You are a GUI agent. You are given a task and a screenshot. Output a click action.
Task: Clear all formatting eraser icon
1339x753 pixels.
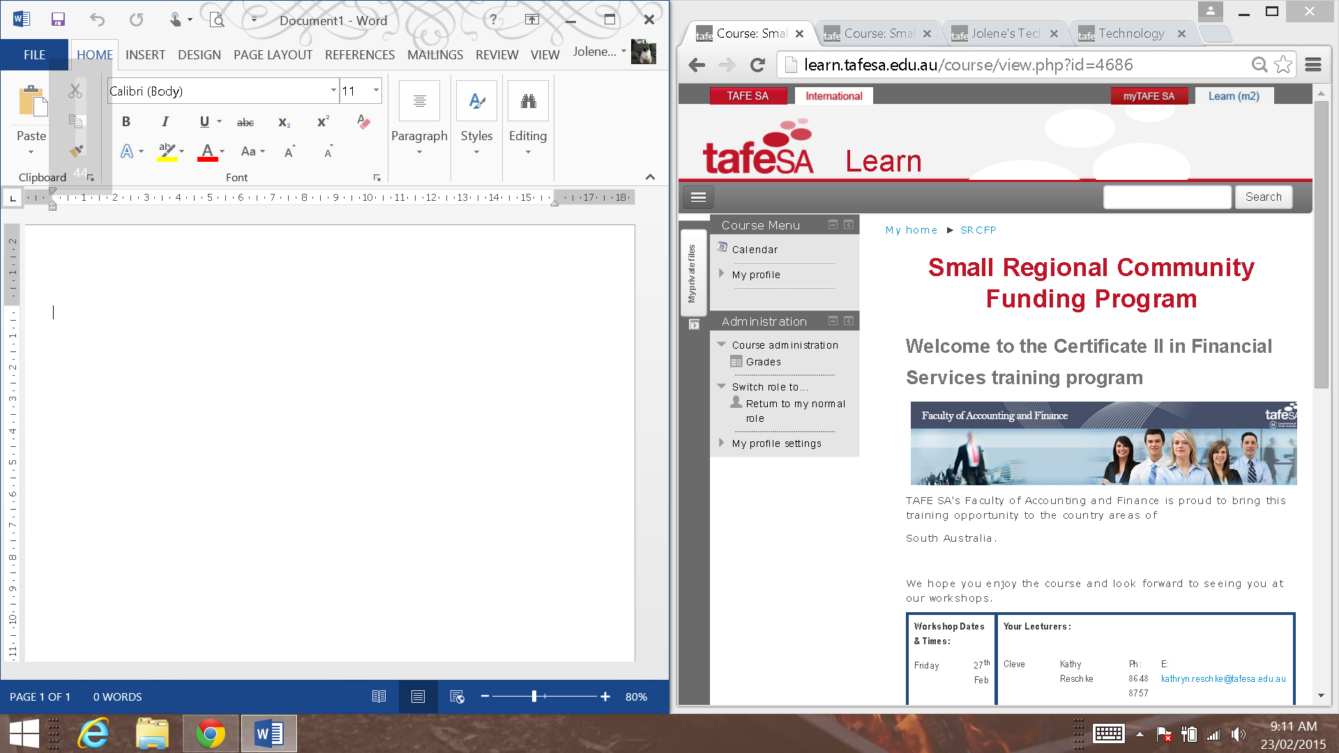coord(363,121)
